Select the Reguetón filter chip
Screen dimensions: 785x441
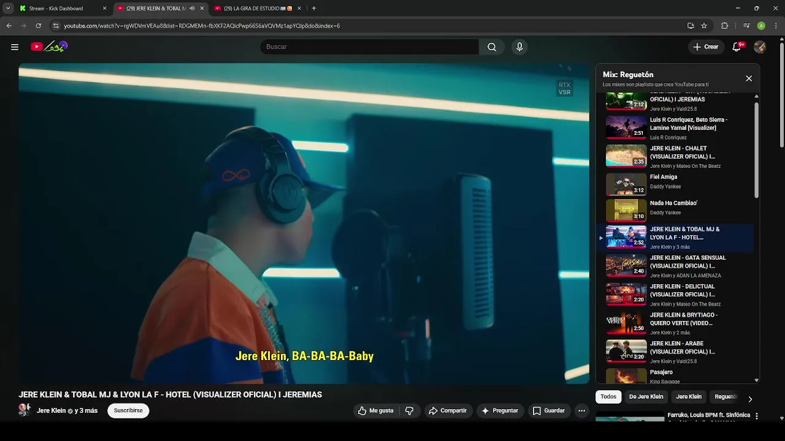tap(725, 397)
